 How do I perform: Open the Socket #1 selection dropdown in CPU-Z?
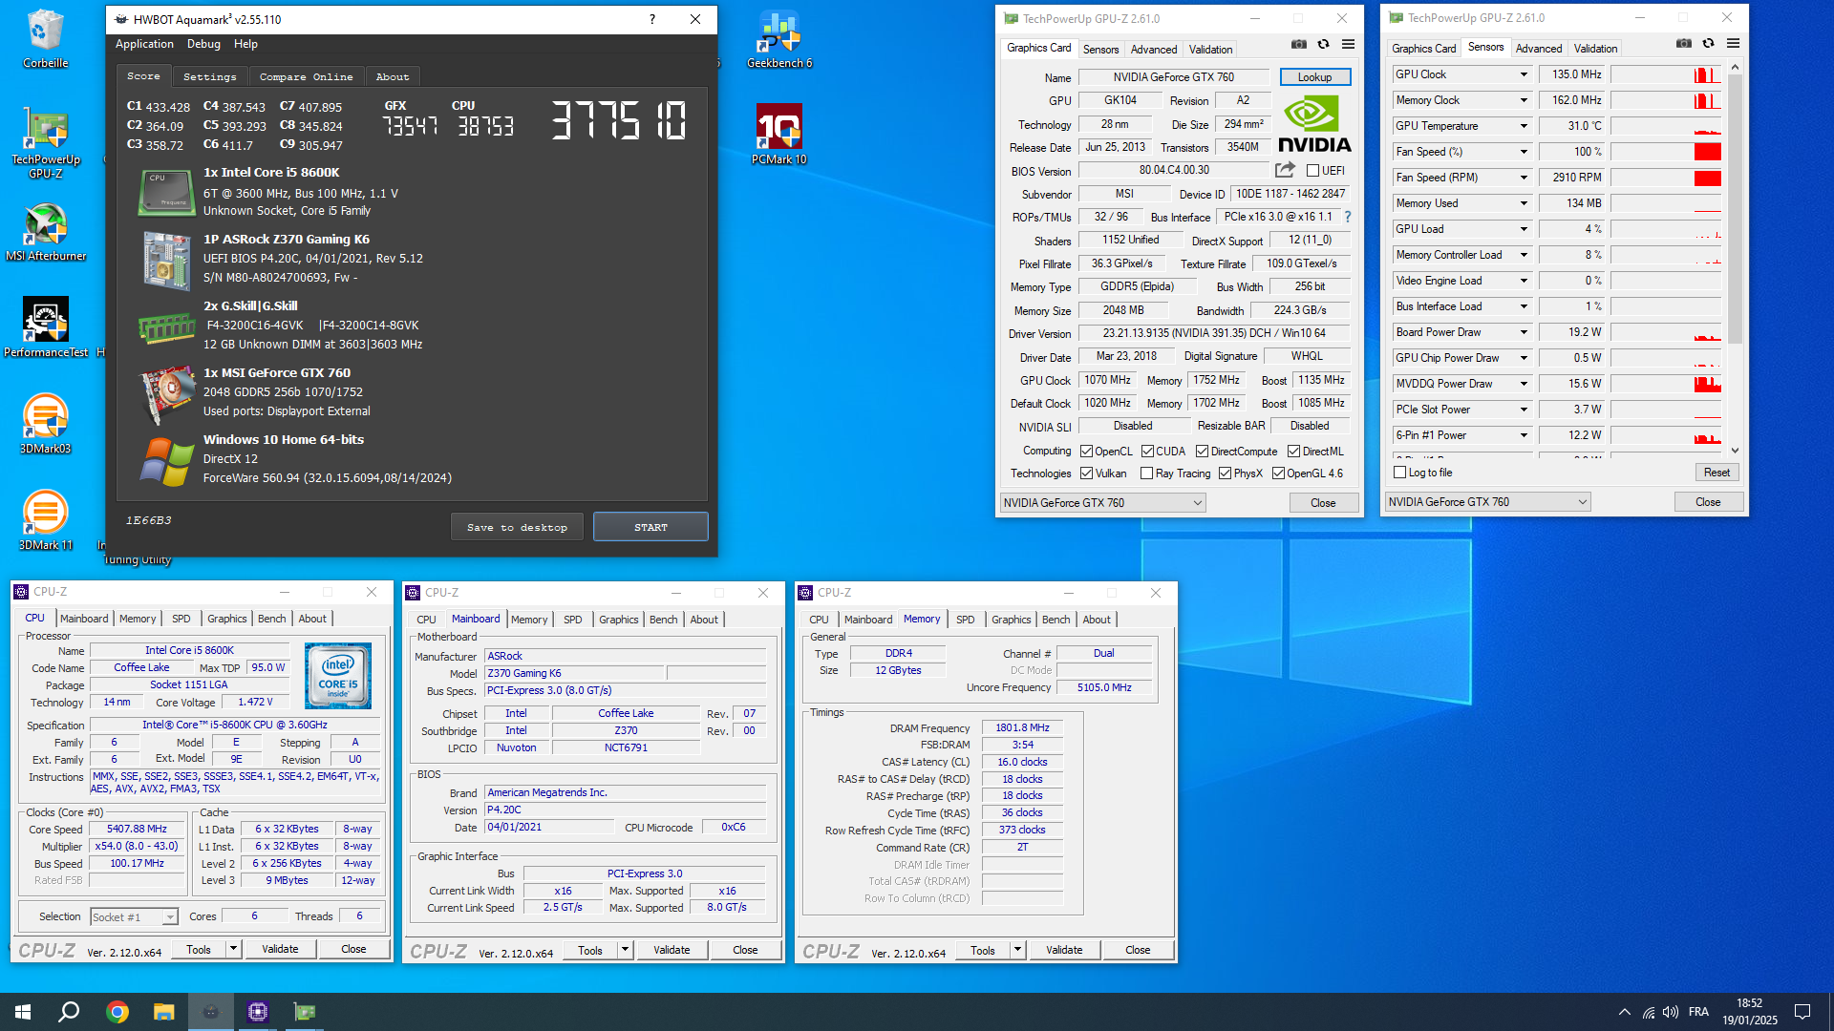click(134, 916)
